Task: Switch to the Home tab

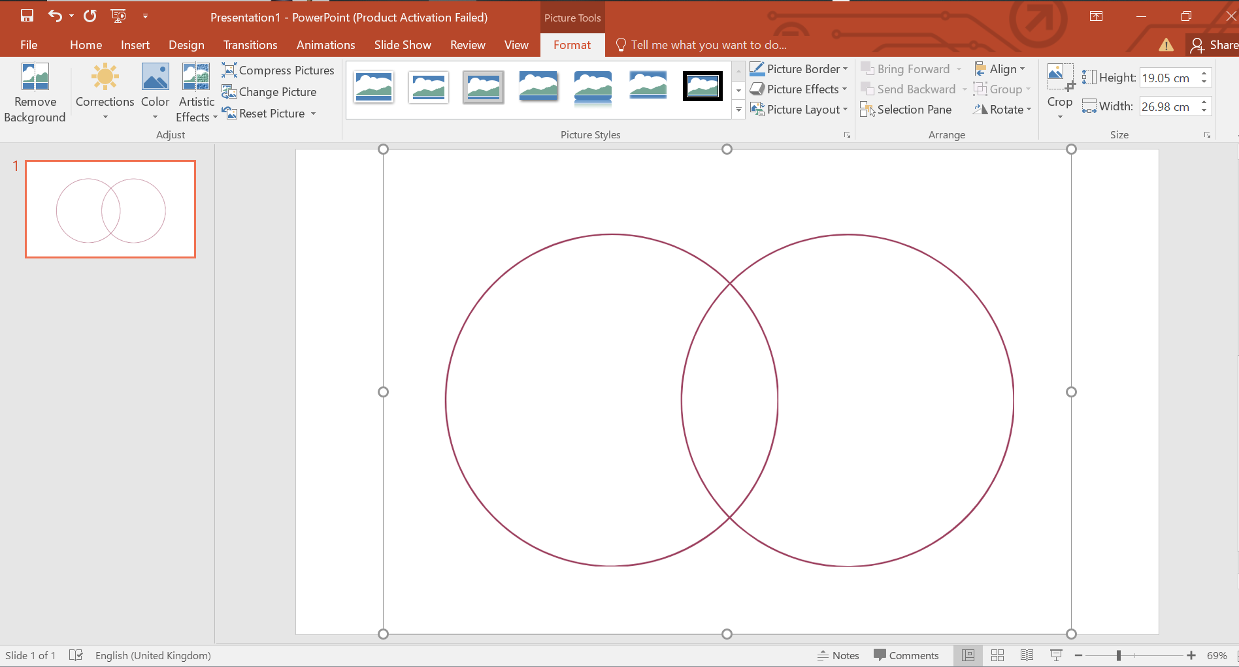Action: (86, 45)
